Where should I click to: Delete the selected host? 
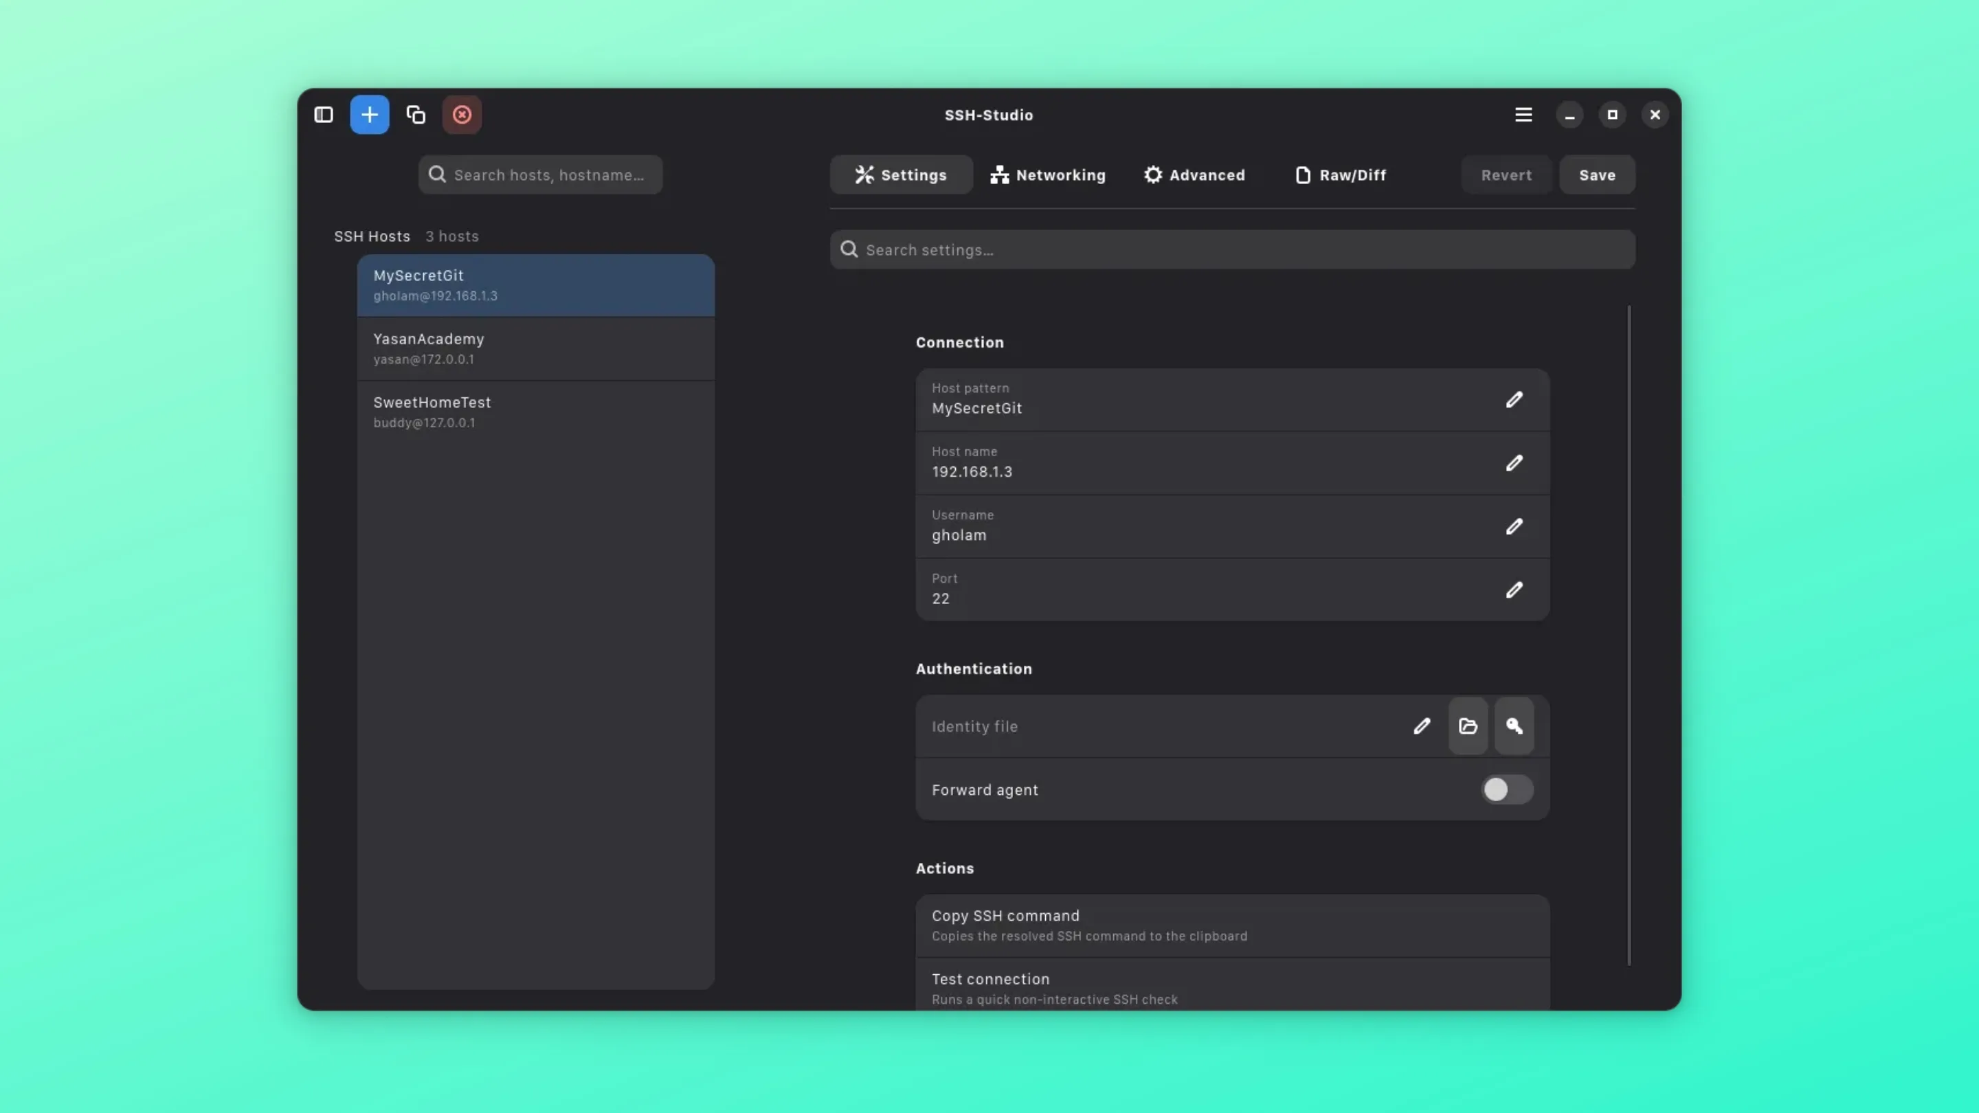pyautogui.click(x=462, y=115)
